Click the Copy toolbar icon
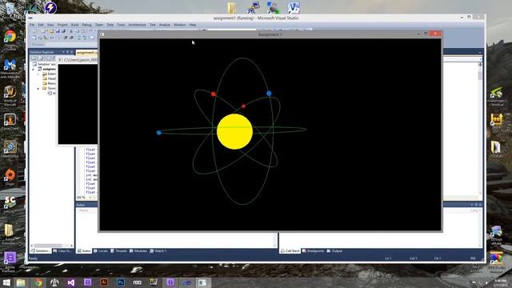Viewport: 512px width, 288px height. (77, 31)
